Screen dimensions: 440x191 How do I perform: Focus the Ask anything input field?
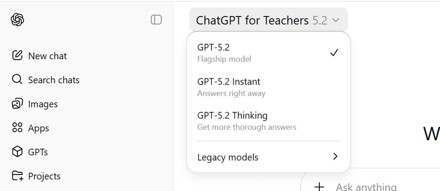click(x=387, y=187)
